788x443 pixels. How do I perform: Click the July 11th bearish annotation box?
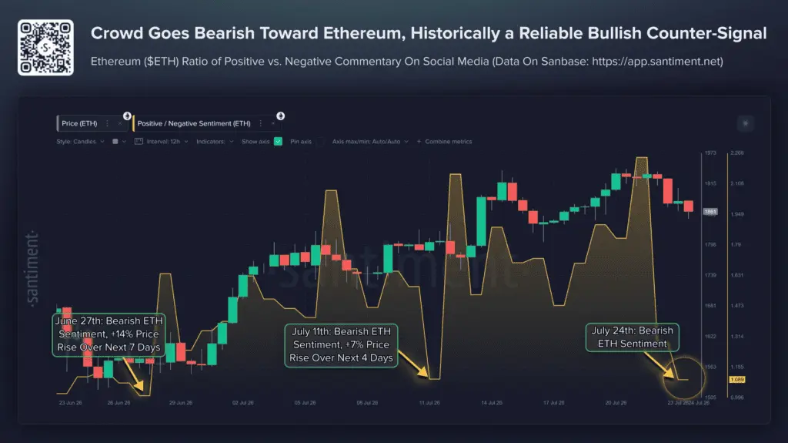point(341,345)
